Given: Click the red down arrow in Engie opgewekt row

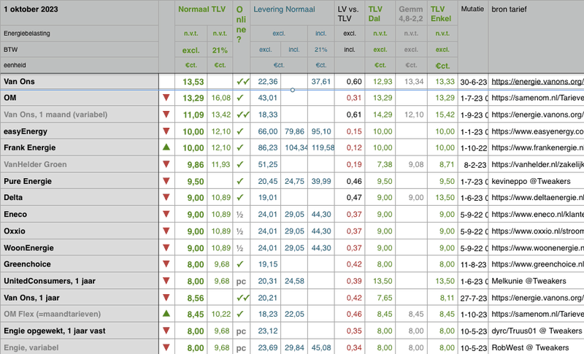Looking at the screenshot, I should click(166, 331).
